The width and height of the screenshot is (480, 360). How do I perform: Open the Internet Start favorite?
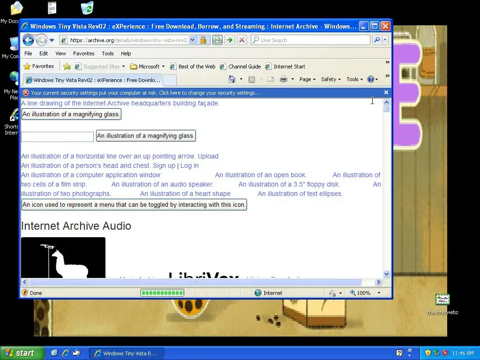tap(285, 67)
